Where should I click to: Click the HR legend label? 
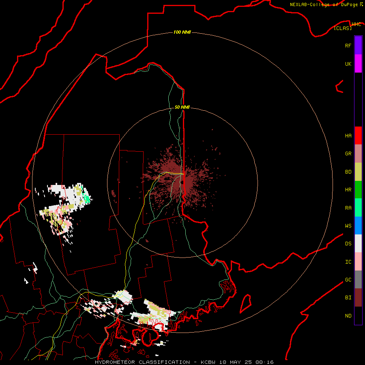(x=348, y=190)
